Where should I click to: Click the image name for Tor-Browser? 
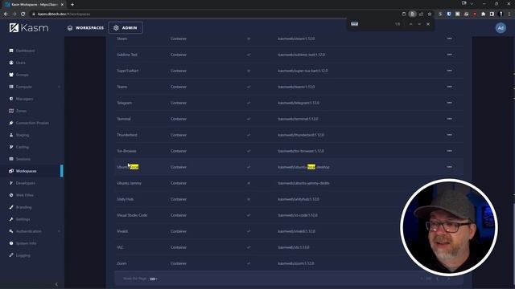(x=301, y=151)
